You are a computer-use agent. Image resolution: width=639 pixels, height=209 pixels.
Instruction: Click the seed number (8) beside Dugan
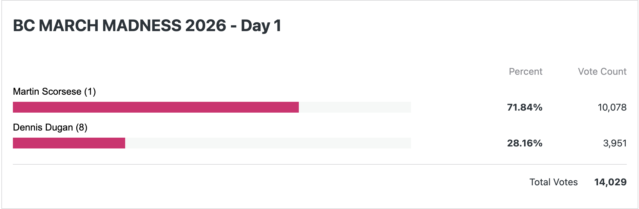(x=82, y=127)
